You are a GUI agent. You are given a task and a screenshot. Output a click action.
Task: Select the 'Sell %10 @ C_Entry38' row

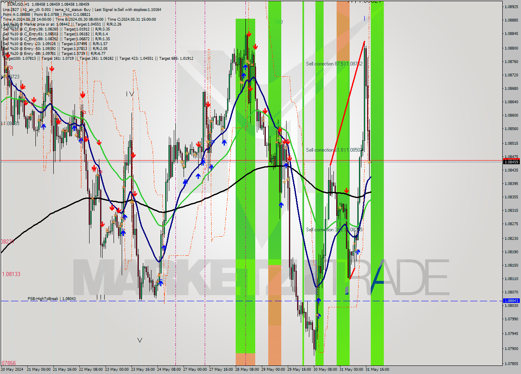pos(56,29)
